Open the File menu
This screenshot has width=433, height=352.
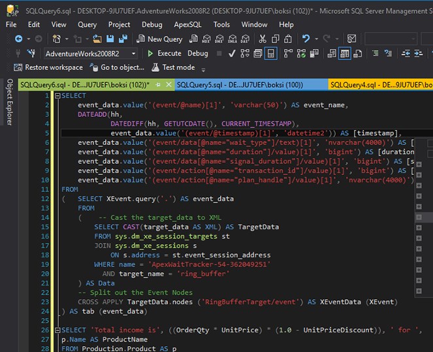11,25
